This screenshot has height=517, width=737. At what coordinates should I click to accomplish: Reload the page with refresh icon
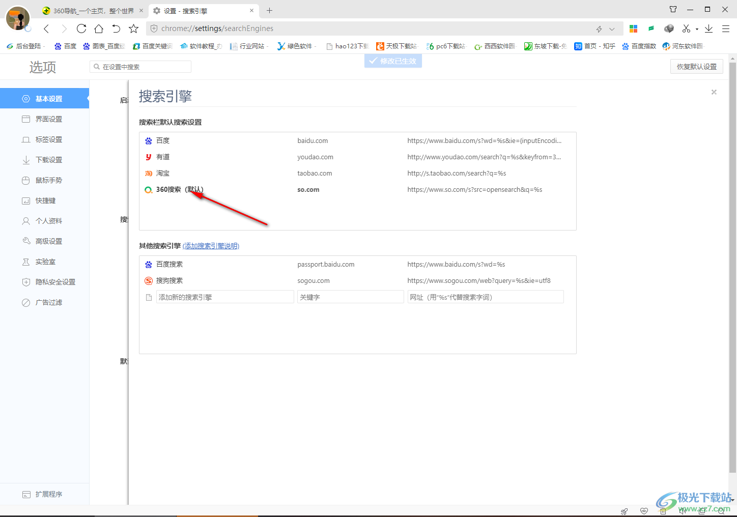click(x=81, y=28)
